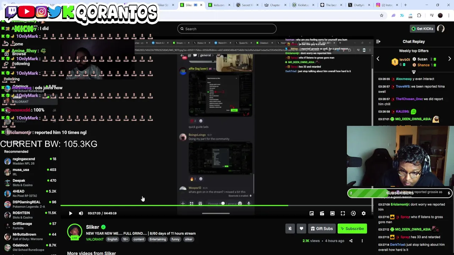Open the Chrome profile avatar
The height and width of the screenshot is (255, 454).
click(x=440, y=16)
